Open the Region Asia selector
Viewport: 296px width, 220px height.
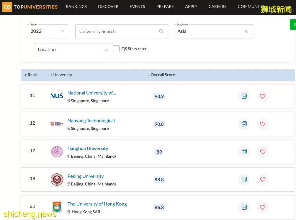(213, 31)
